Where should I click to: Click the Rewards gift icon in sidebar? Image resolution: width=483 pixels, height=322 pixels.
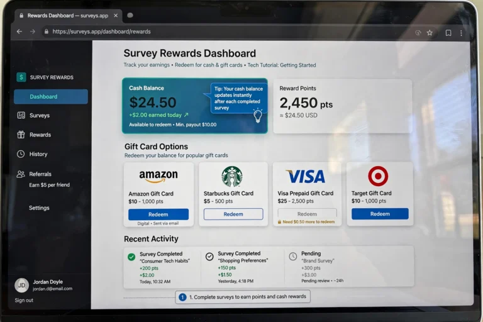[21, 135]
